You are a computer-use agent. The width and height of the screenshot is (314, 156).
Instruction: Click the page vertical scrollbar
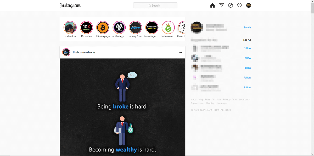coord(312,78)
